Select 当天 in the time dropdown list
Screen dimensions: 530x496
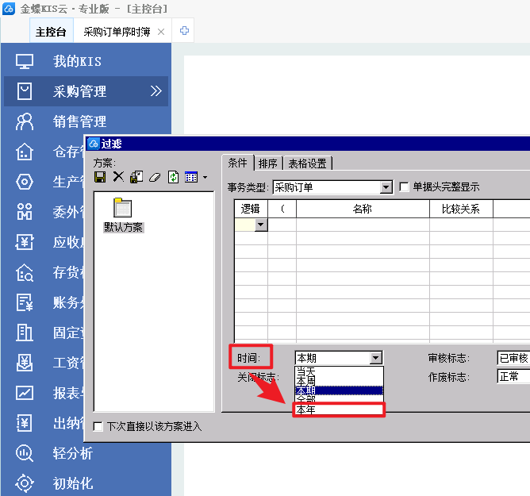(338, 371)
